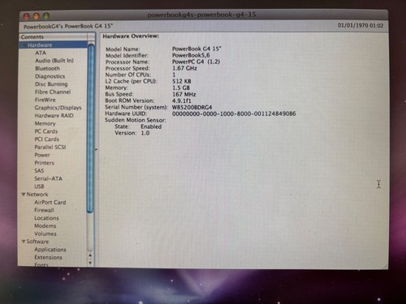Click the Bus Speed value 167 MHz
Image resolution: width=406 pixels, height=304 pixels.
coord(184,94)
